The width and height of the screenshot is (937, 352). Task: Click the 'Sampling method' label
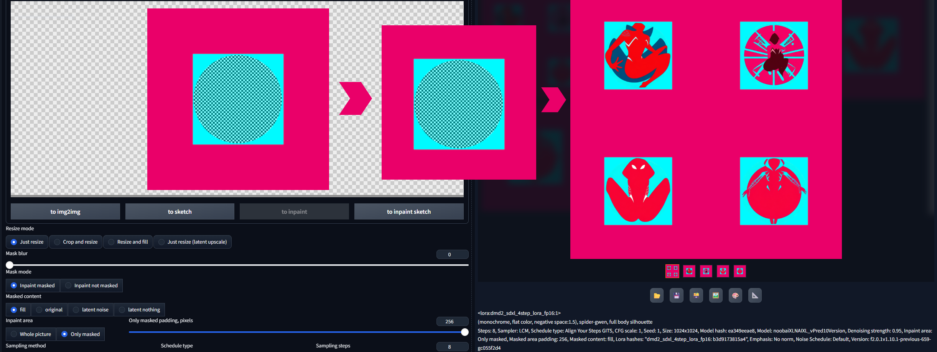[x=26, y=345]
